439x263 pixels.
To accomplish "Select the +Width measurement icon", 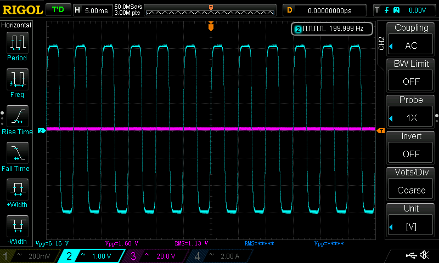I will [18, 189].
